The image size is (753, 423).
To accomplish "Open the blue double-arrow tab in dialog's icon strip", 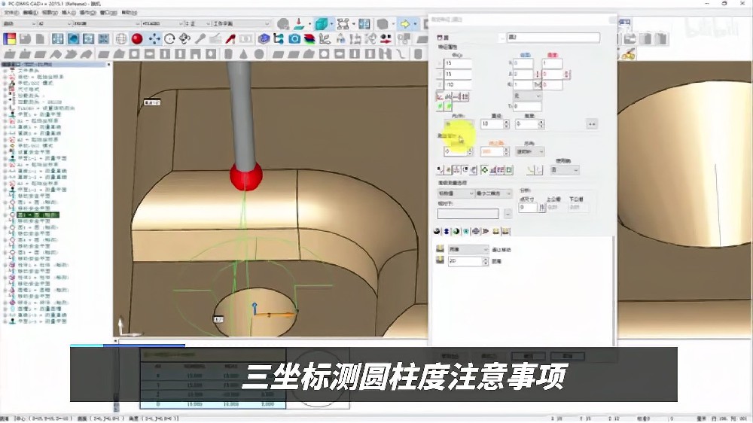I will click(446, 231).
